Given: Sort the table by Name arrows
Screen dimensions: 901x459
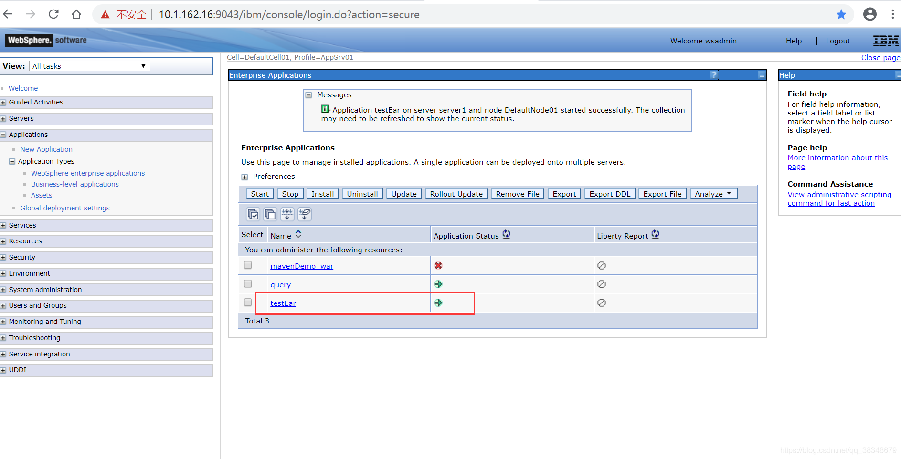Looking at the screenshot, I should pos(298,234).
